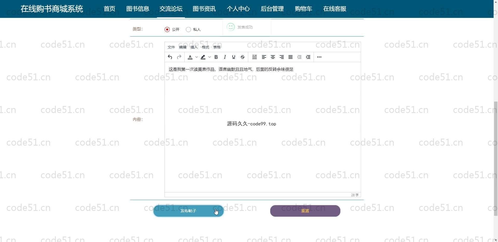Go to 首页 in navigation
Image resolution: width=498 pixels, height=242 pixels.
click(109, 9)
